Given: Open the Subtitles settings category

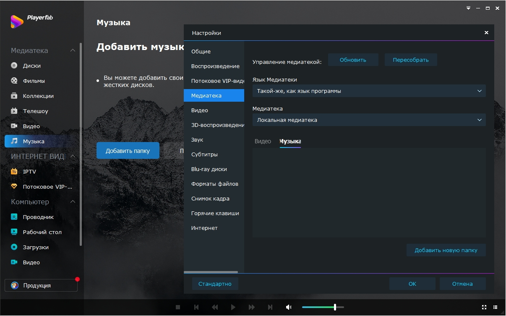Looking at the screenshot, I should (204, 154).
